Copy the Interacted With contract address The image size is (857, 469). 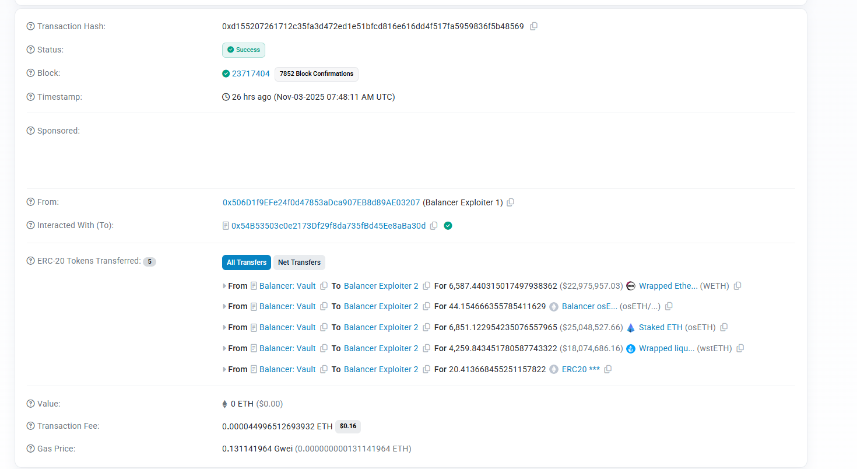(434, 226)
